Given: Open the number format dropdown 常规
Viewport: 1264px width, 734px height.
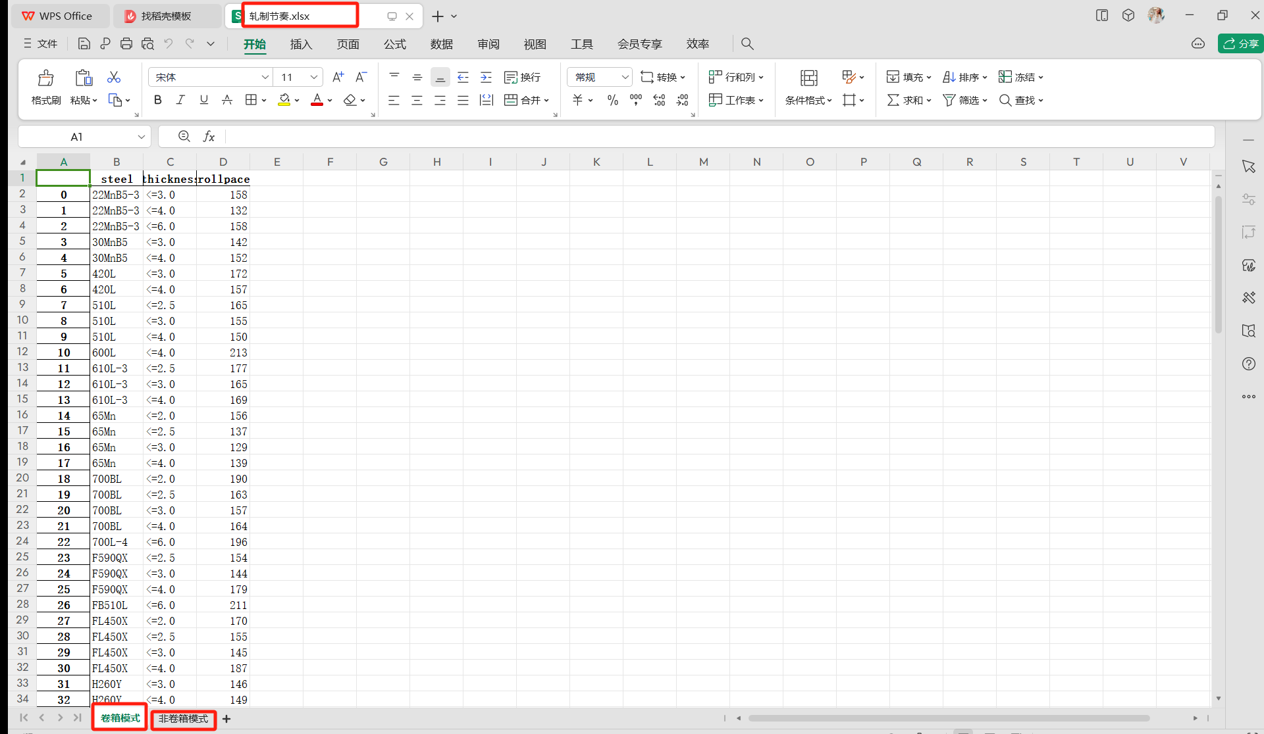Looking at the screenshot, I should pos(625,77).
